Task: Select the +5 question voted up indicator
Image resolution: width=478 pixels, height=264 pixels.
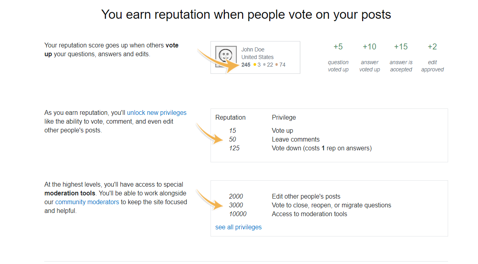Action: tap(338, 47)
